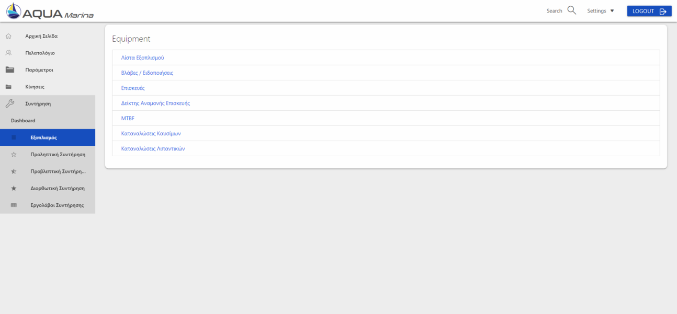
Task: Click the half star icon for Προβλεπτική Συντήρηση
Action: point(14,171)
